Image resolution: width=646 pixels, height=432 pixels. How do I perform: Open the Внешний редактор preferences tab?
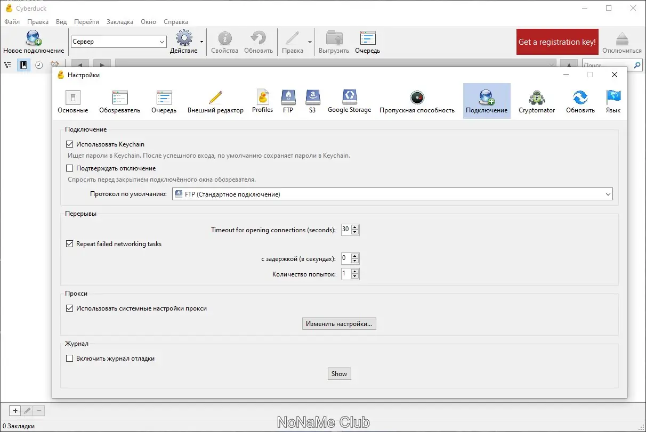point(215,101)
